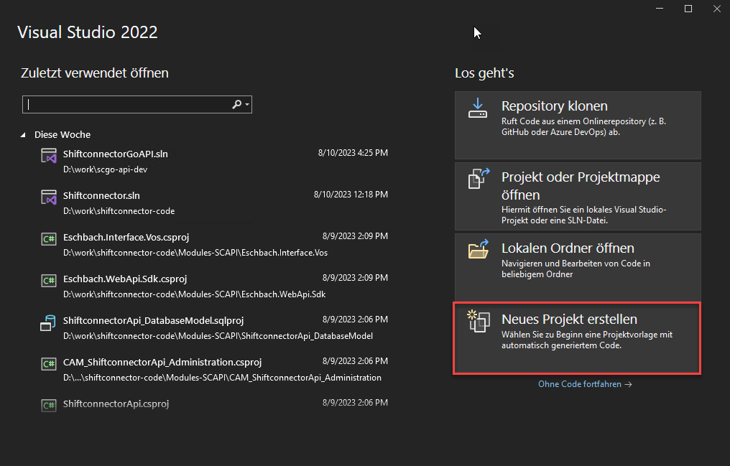Click the path ending in Modules-SCAPI\ShiftconnectorApi_DatabaseModel
Image resolution: width=730 pixels, height=466 pixels.
coord(218,336)
